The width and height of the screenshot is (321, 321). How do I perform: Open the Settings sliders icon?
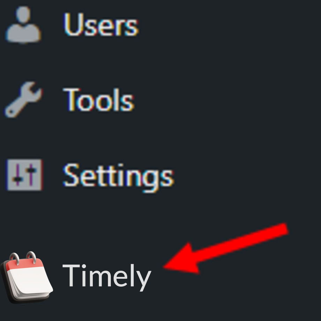click(x=24, y=175)
